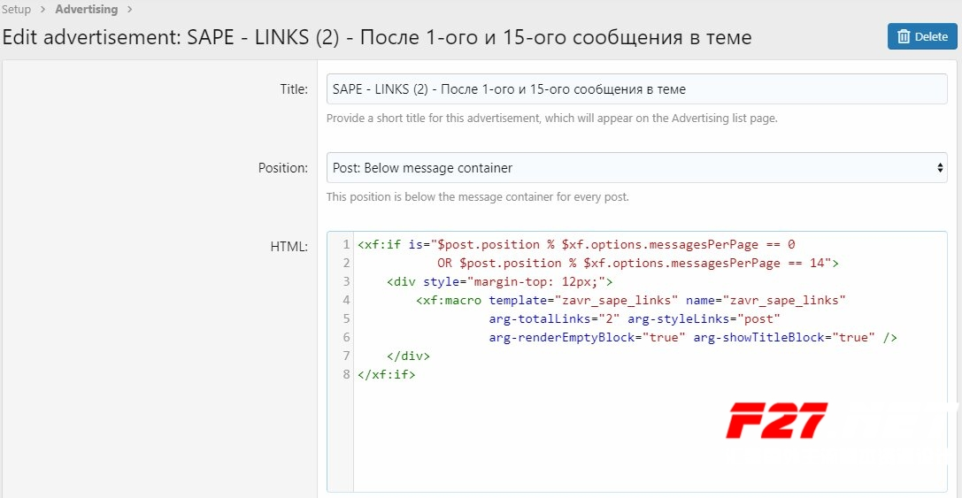Click the closing </xf:if> line

387,374
